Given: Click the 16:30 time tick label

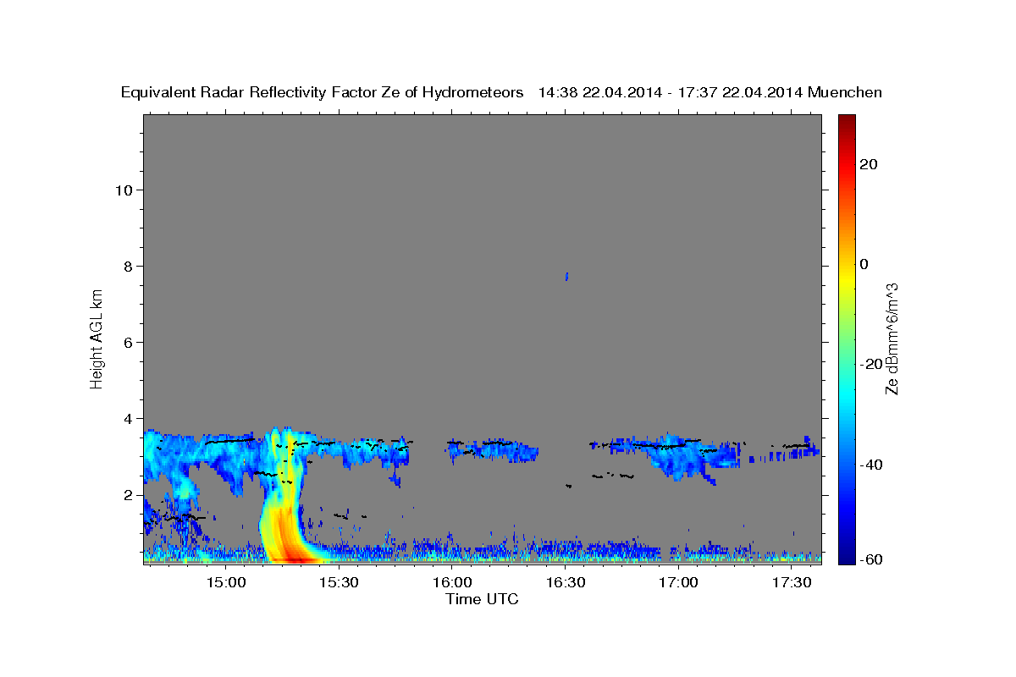Looking at the screenshot, I should click(x=566, y=583).
